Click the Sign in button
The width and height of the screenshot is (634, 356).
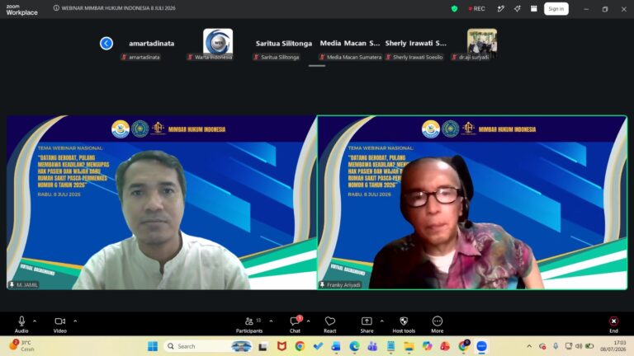pos(556,8)
